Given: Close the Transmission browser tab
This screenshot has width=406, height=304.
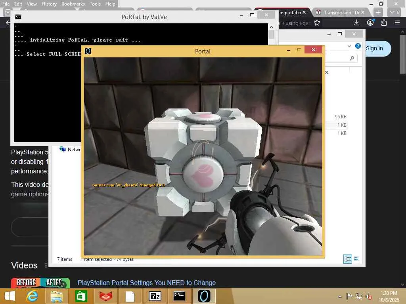Looking at the screenshot, I should point(363,12).
